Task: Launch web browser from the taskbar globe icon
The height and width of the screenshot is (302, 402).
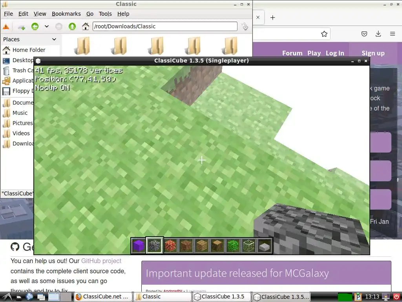Action: click(x=29, y=297)
